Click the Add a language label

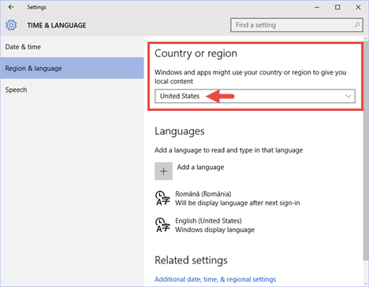(200, 167)
